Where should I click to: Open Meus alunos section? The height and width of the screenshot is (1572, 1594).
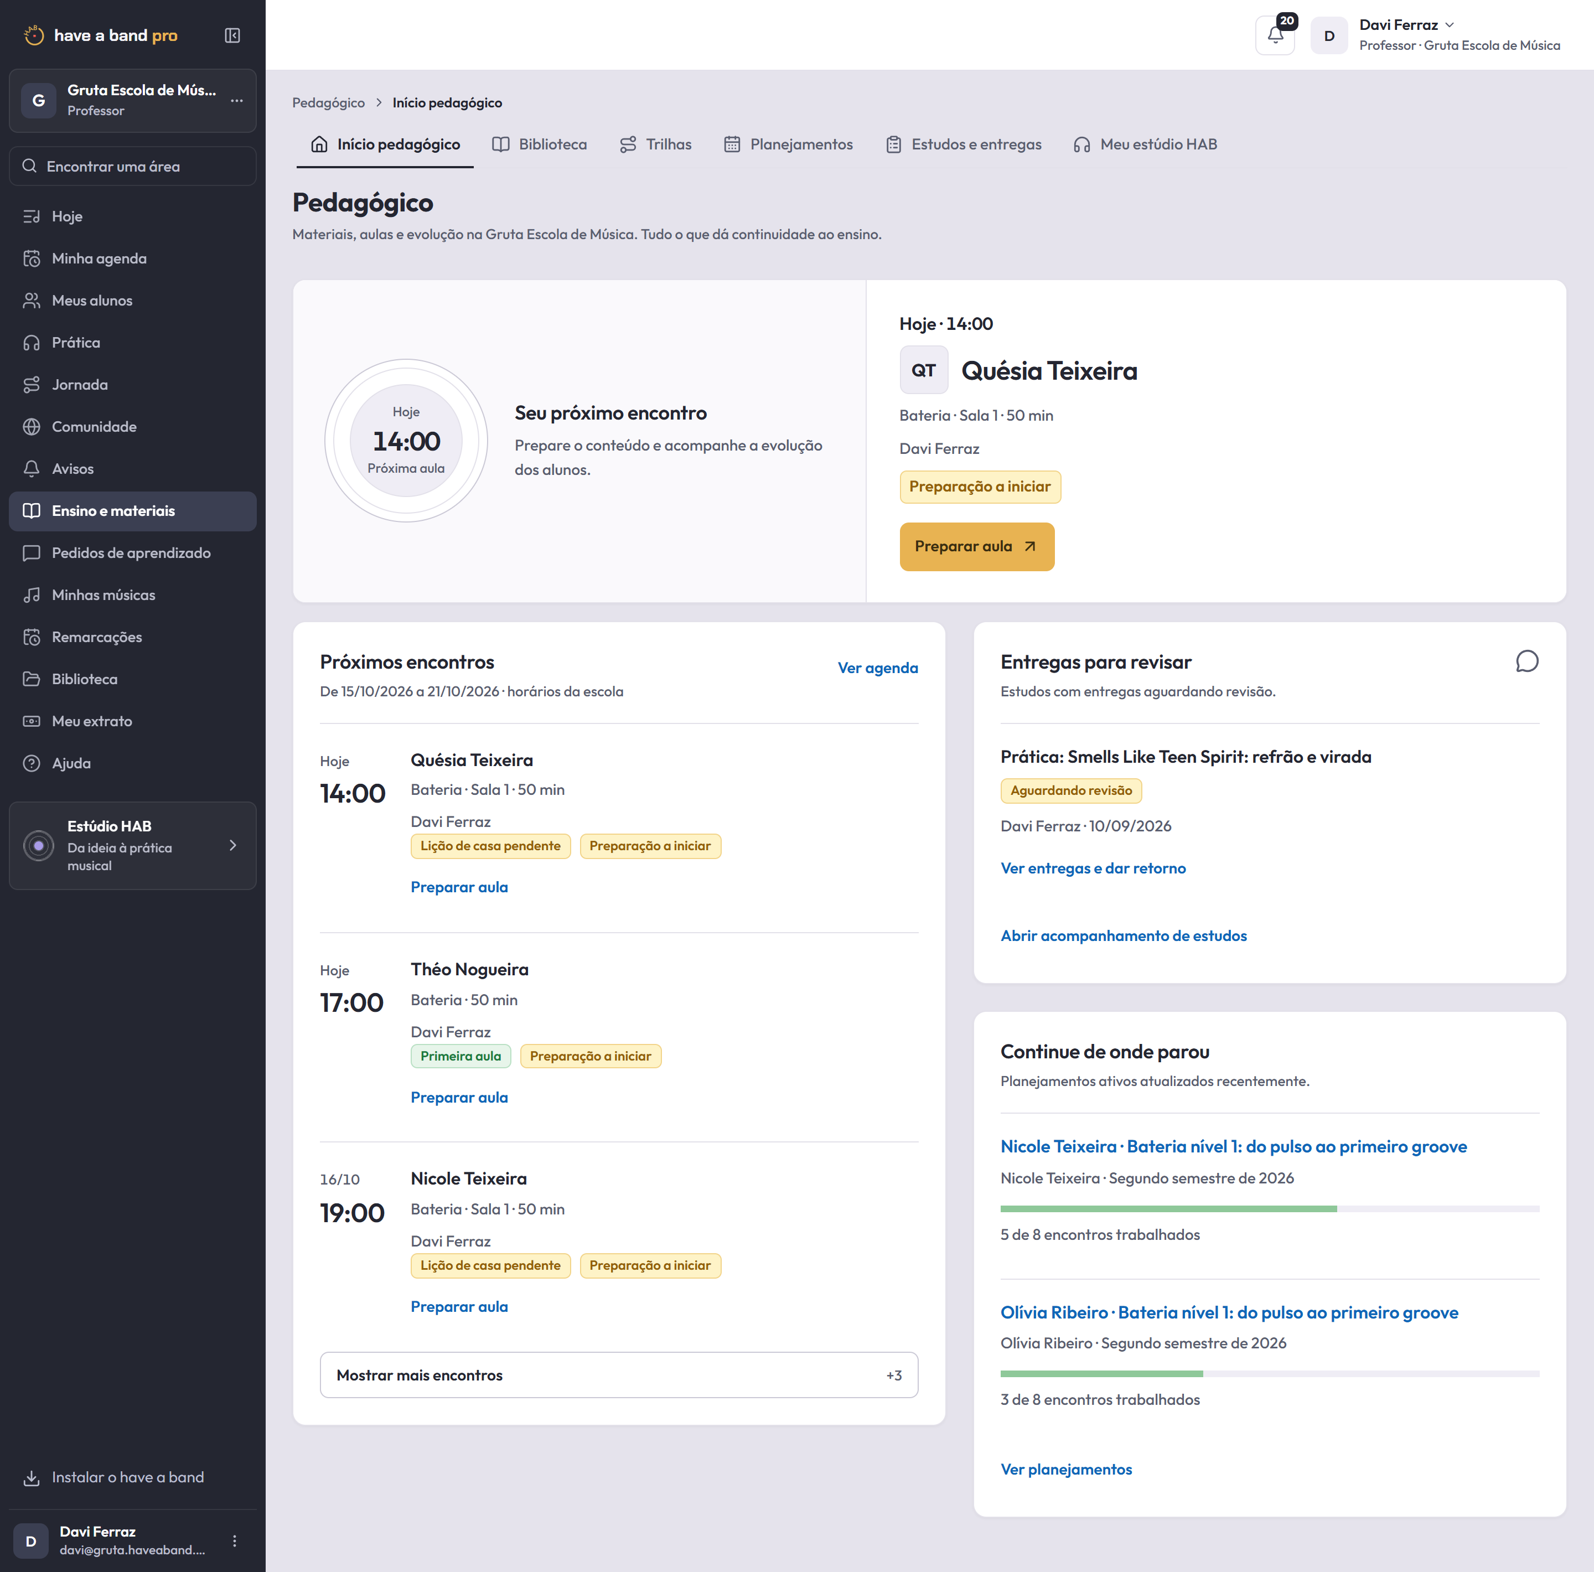point(133,301)
